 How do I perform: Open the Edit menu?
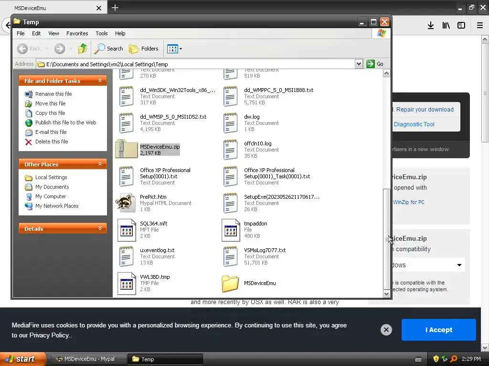[36, 33]
